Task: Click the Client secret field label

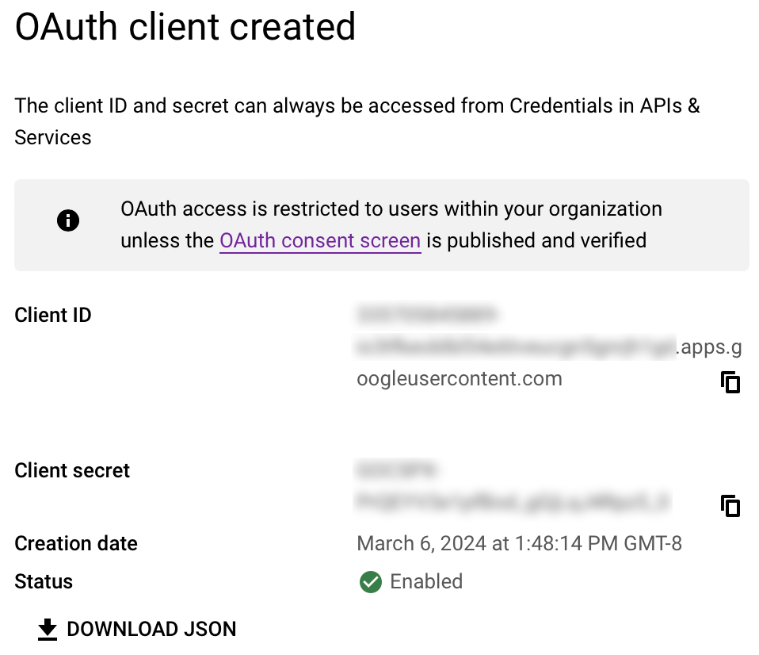Action: [x=71, y=470]
